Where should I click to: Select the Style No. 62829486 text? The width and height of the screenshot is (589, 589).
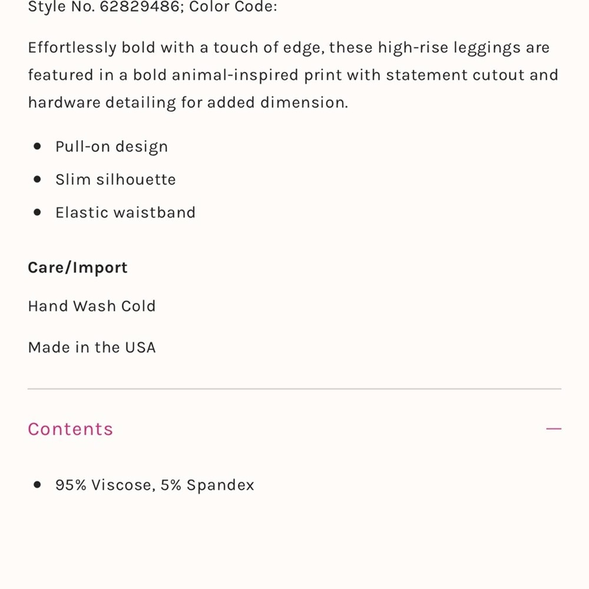(105, 7)
